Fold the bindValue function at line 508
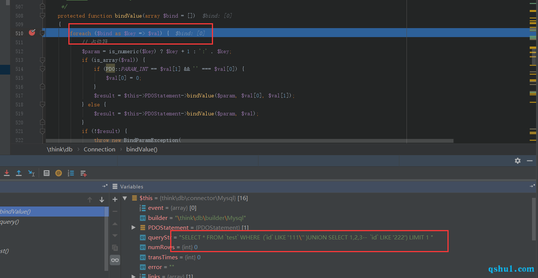 [42, 16]
